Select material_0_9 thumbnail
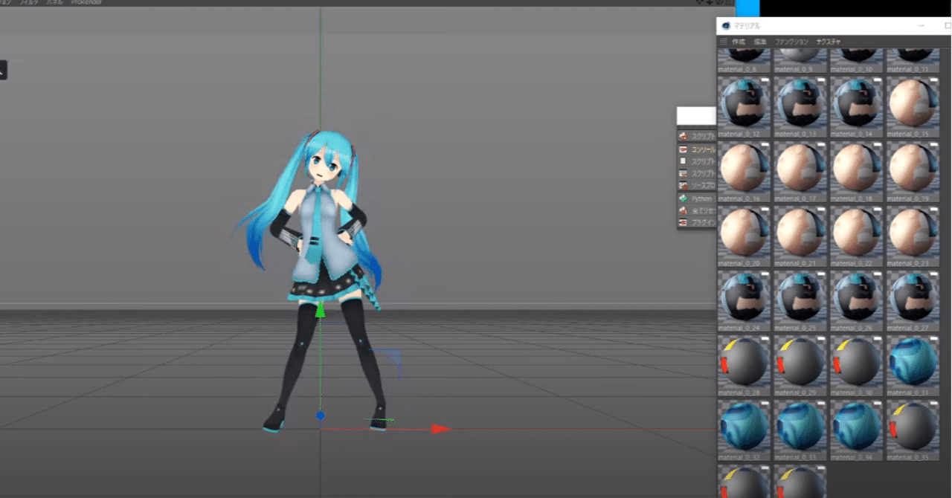 click(800, 57)
